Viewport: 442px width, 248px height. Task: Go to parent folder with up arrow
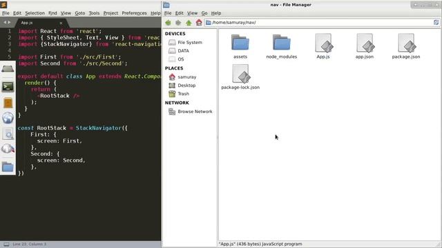click(189, 23)
